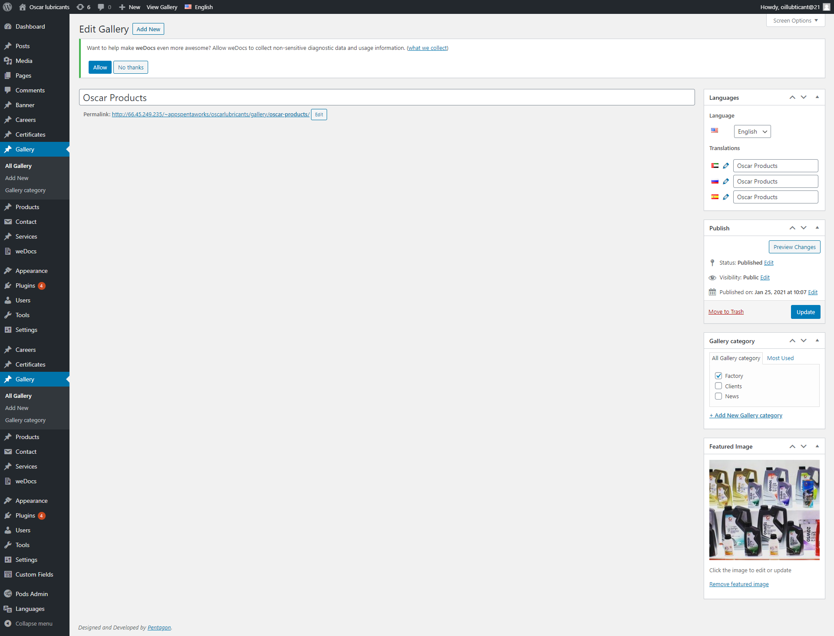Click the status pin icon

click(712, 262)
